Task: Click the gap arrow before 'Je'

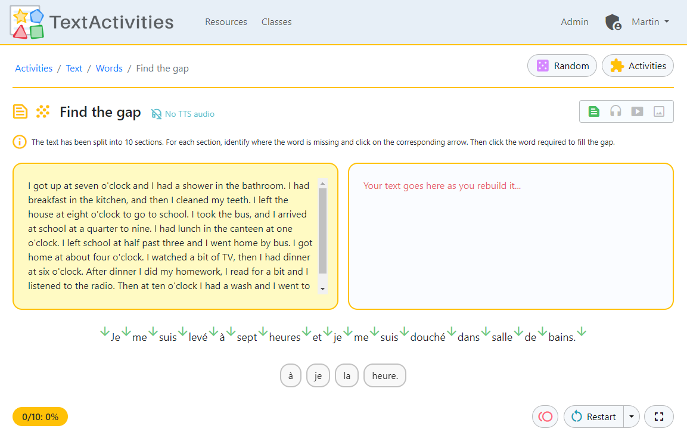Action: (105, 331)
